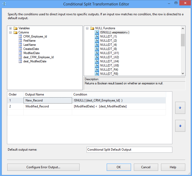Select the ISNULL( «expression» ) function
The height and width of the screenshot is (176, 192).
tap(115, 32)
